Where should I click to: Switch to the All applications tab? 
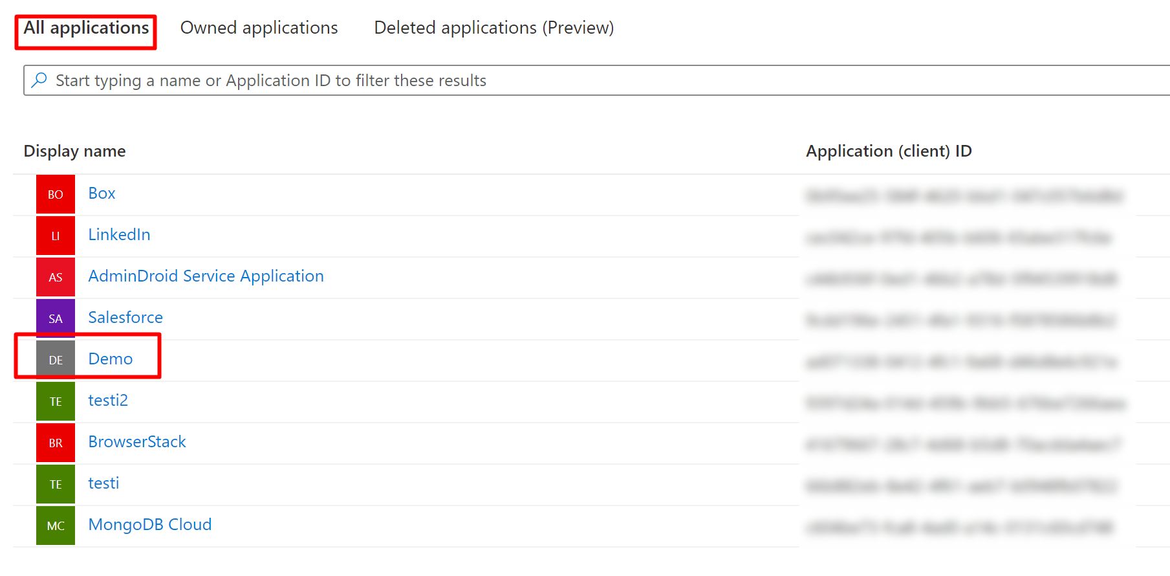pos(86,28)
